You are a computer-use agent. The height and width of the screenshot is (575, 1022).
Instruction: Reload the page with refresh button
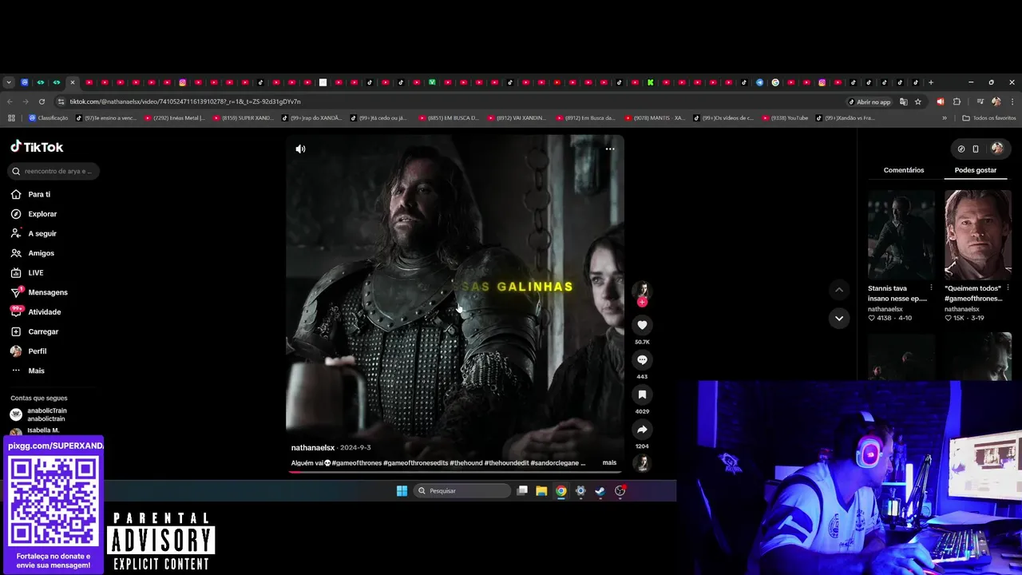point(42,102)
